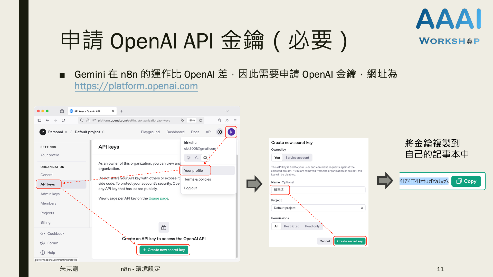This screenshot has height=277, width=493.
Task: Click the browser reload icon
Action: tap(63, 120)
